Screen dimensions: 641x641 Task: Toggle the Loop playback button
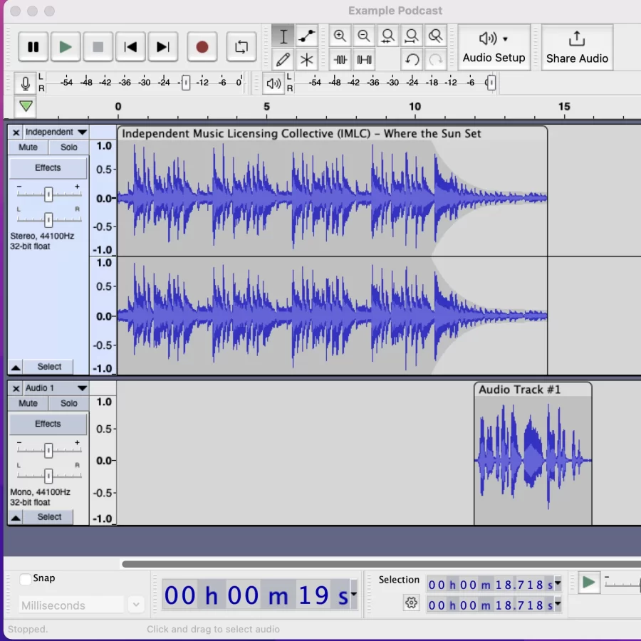point(241,47)
